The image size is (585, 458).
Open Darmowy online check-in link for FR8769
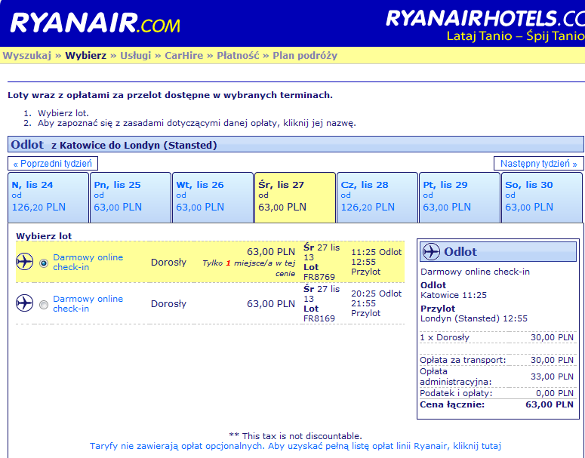[x=88, y=262]
